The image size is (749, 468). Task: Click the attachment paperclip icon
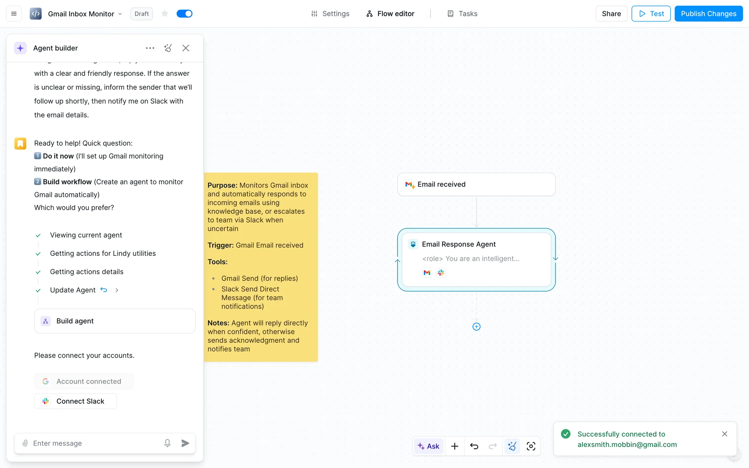click(25, 443)
